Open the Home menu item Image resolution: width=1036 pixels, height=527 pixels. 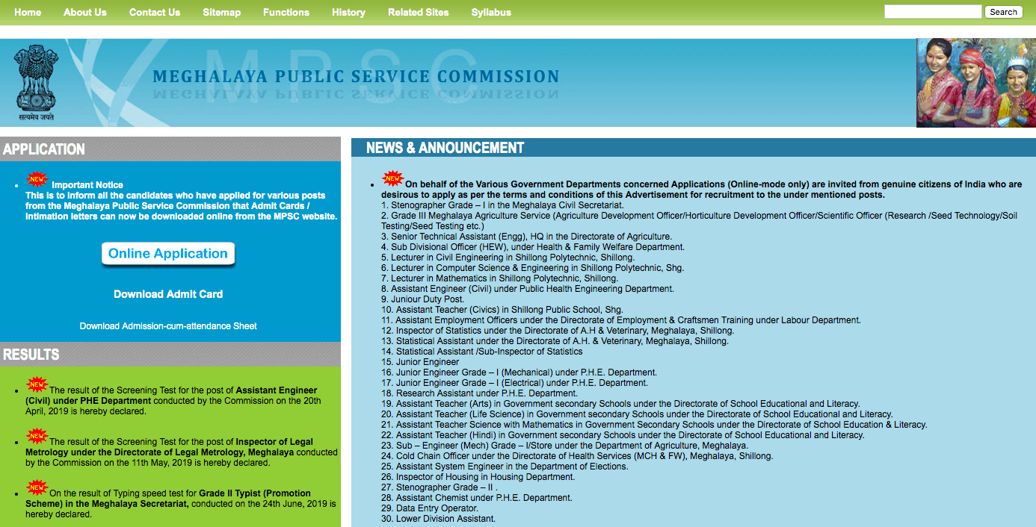(x=28, y=12)
